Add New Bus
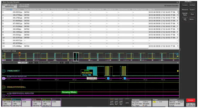Viewport: 198px width, 108px height. click(121, 102)
